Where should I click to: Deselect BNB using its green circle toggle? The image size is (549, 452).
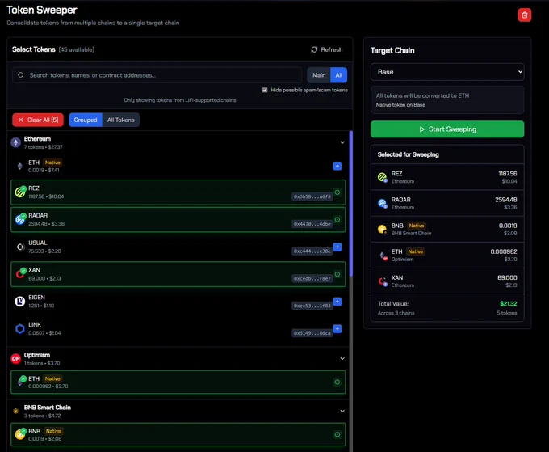337,434
